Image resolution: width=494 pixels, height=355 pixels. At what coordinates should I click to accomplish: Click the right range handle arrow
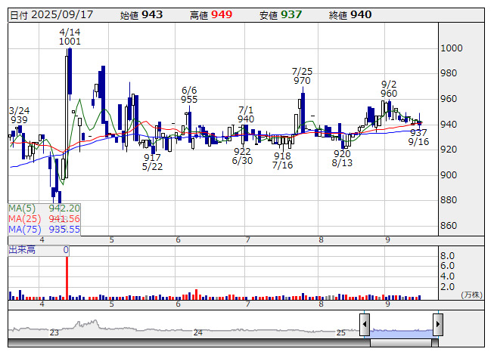point(438,325)
